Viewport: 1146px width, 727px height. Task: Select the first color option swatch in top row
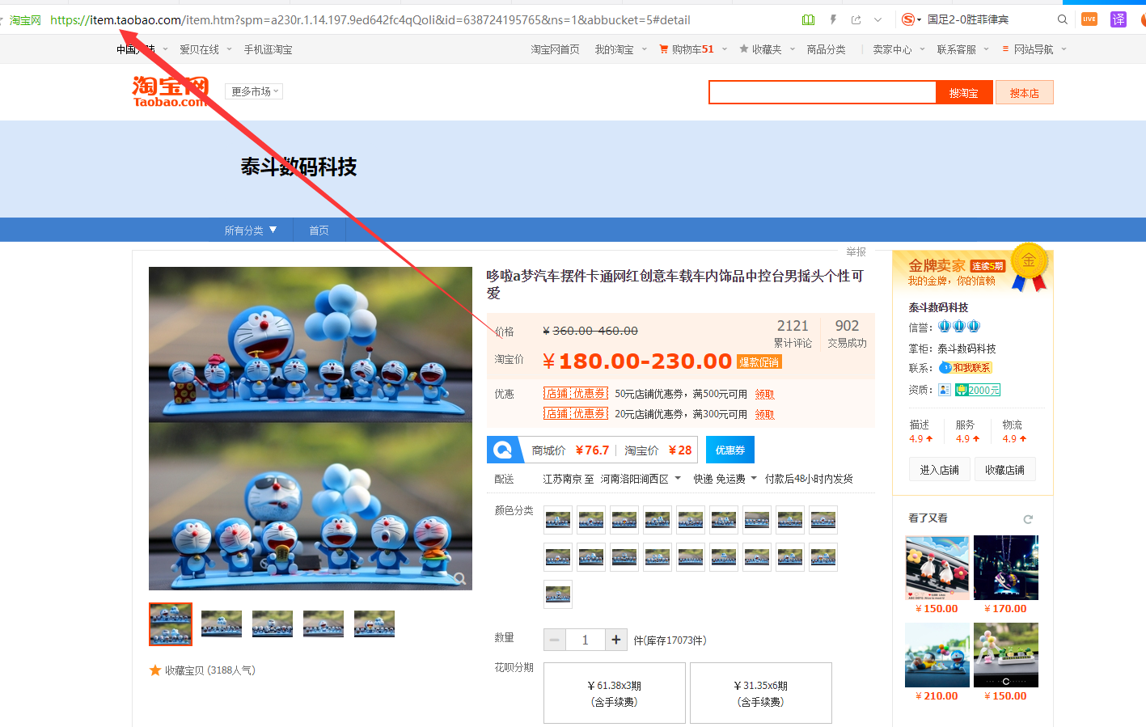pos(558,520)
